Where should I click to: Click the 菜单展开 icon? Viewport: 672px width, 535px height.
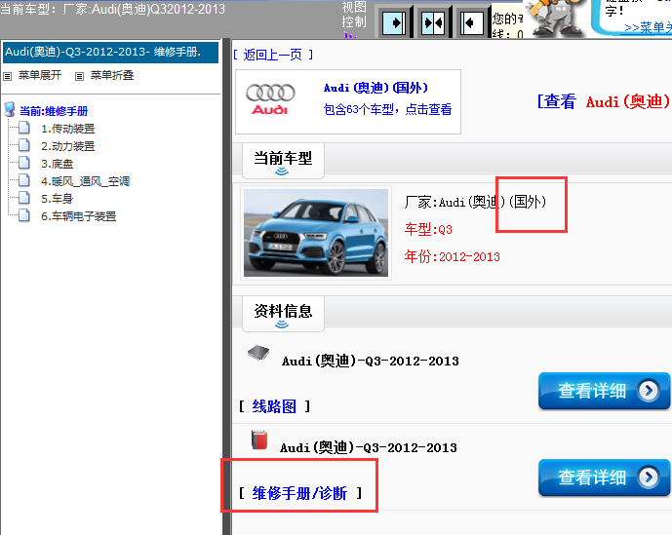pyautogui.click(x=7, y=77)
